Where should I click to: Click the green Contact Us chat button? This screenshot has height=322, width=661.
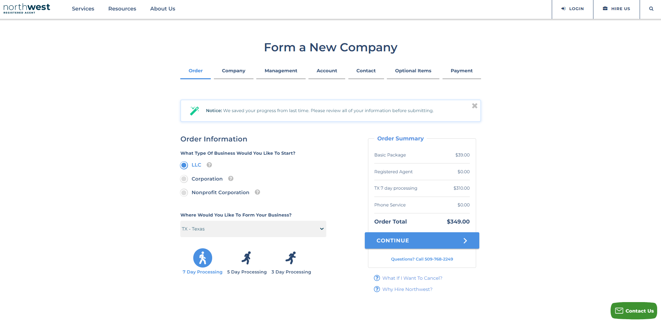(x=634, y=311)
